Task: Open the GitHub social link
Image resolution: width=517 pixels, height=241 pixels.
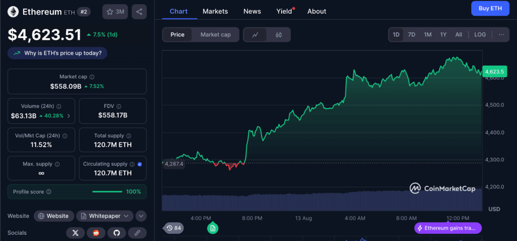Action: (x=116, y=232)
